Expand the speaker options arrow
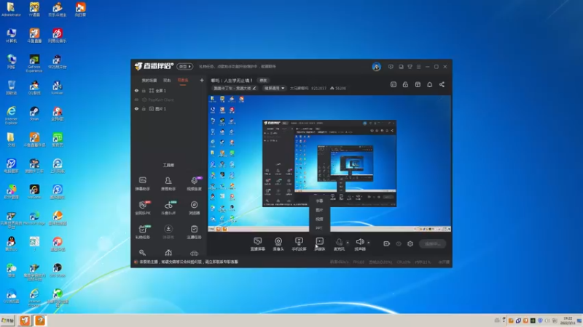The height and width of the screenshot is (327, 583). (369, 243)
